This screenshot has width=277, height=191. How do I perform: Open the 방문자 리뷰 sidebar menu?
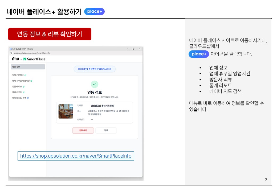[x=17, y=87]
